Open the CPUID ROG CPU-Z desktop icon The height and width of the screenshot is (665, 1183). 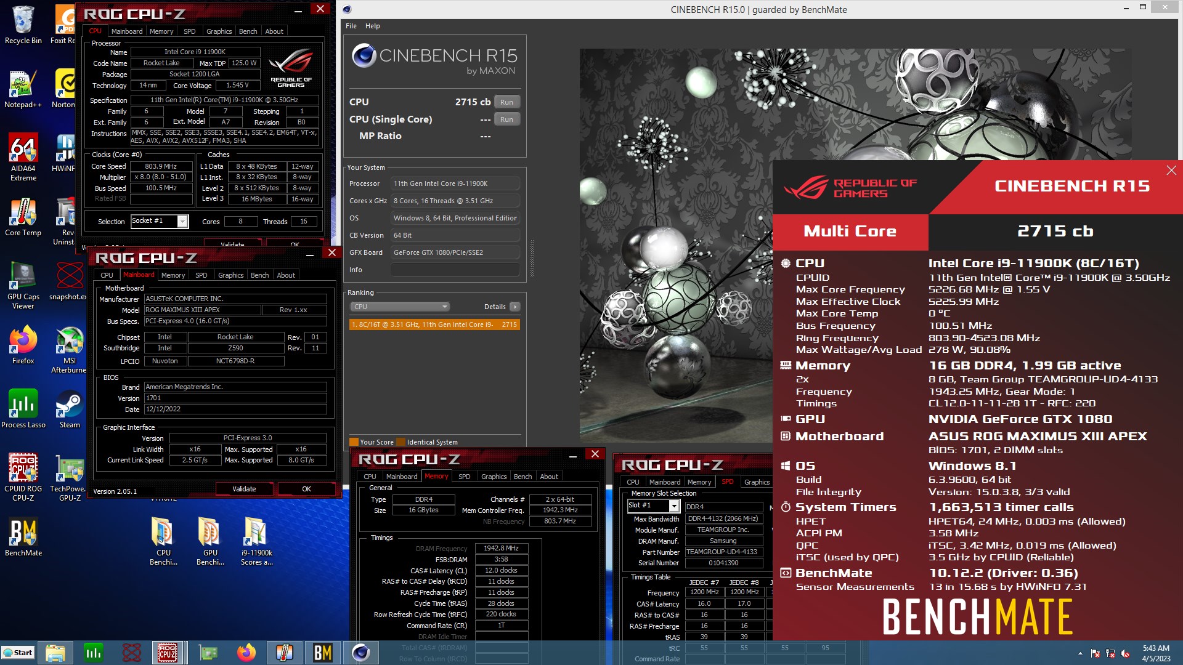pyautogui.click(x=23, y=477)
